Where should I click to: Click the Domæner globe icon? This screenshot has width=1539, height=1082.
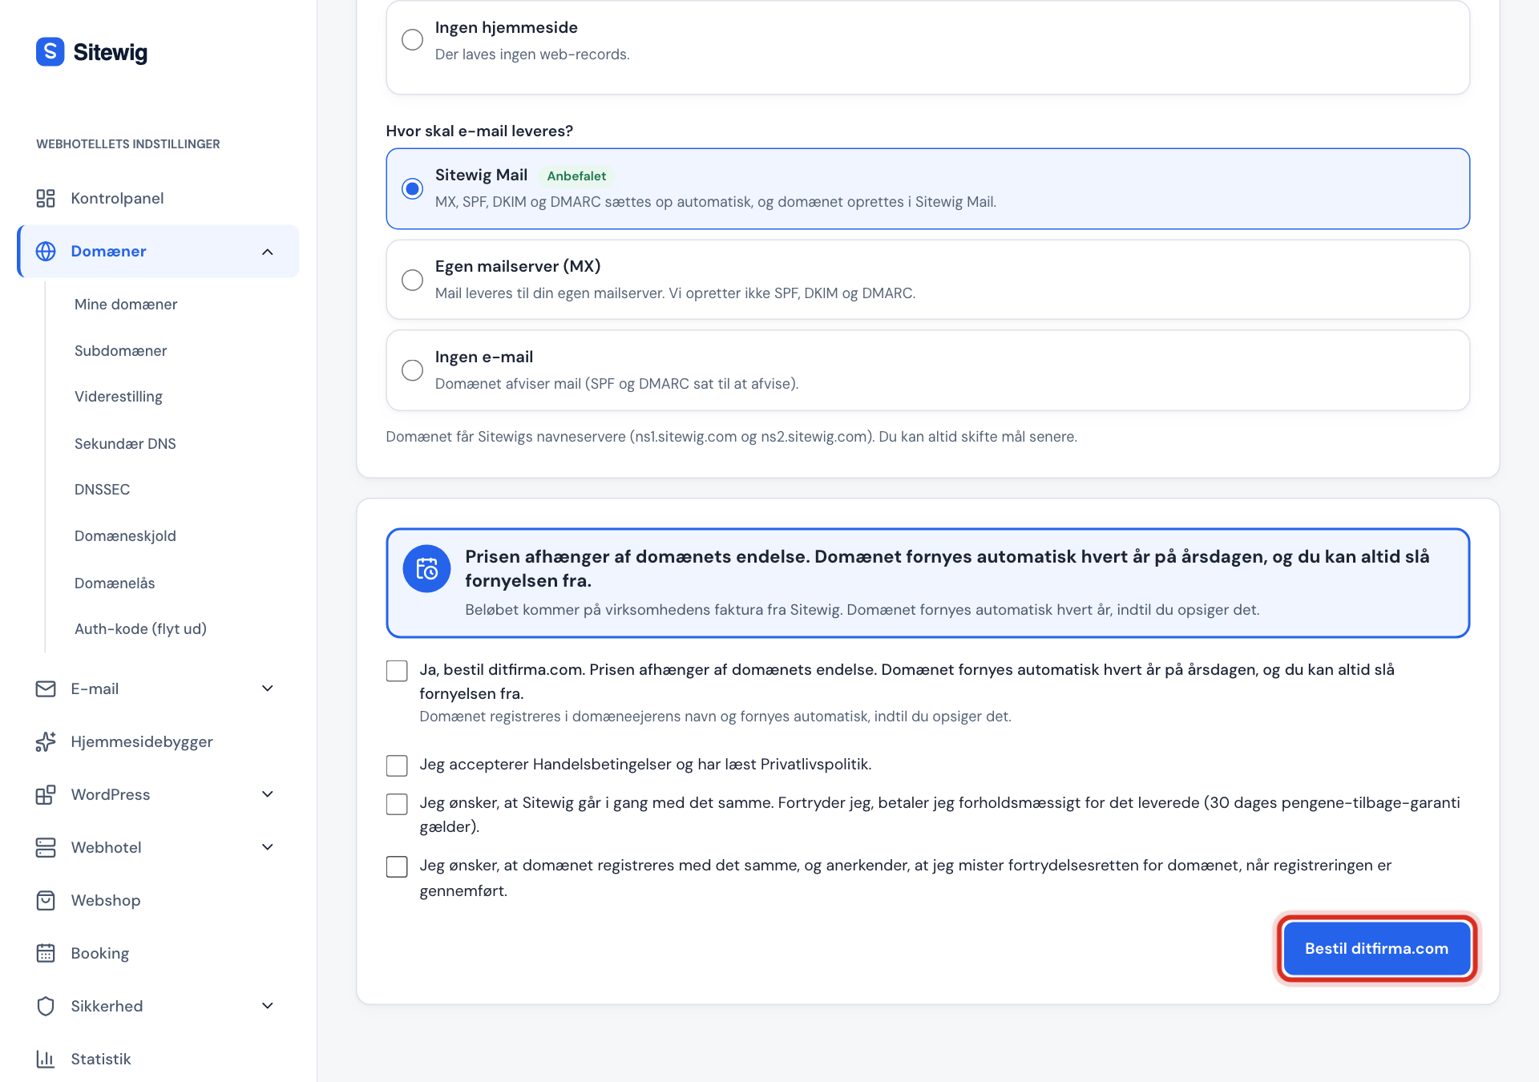(x=46, y=251)
